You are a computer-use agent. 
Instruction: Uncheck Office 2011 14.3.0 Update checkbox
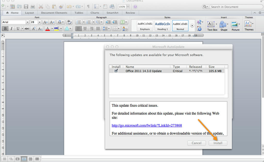tap(116, 71)
